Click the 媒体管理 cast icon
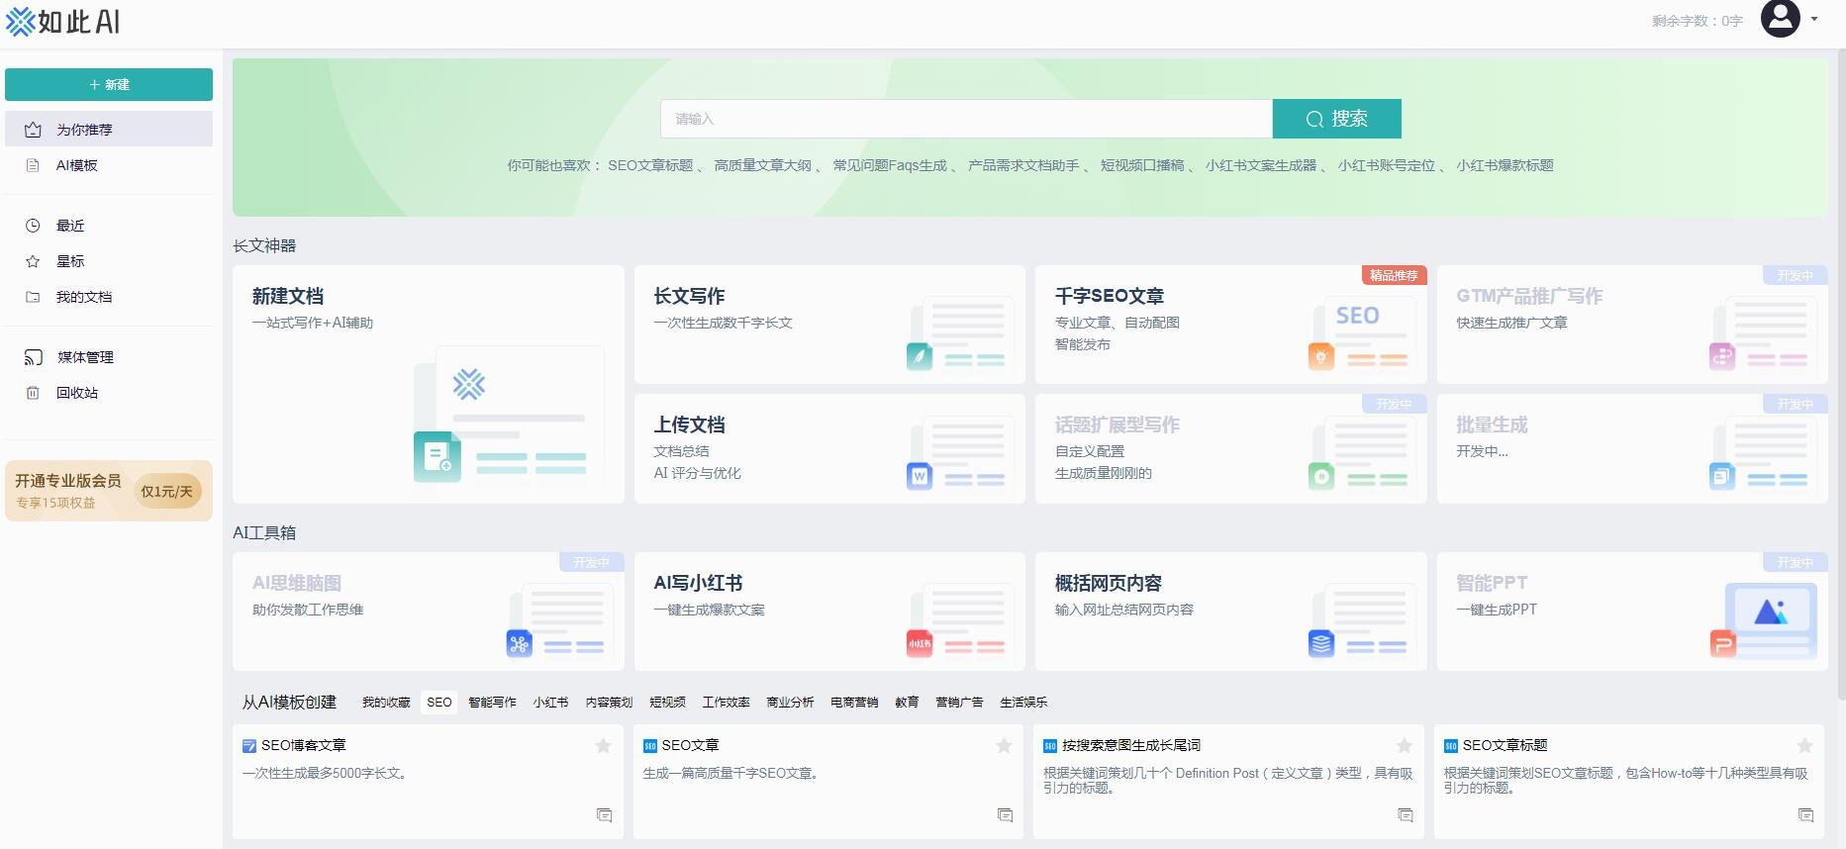 (34, 357)
